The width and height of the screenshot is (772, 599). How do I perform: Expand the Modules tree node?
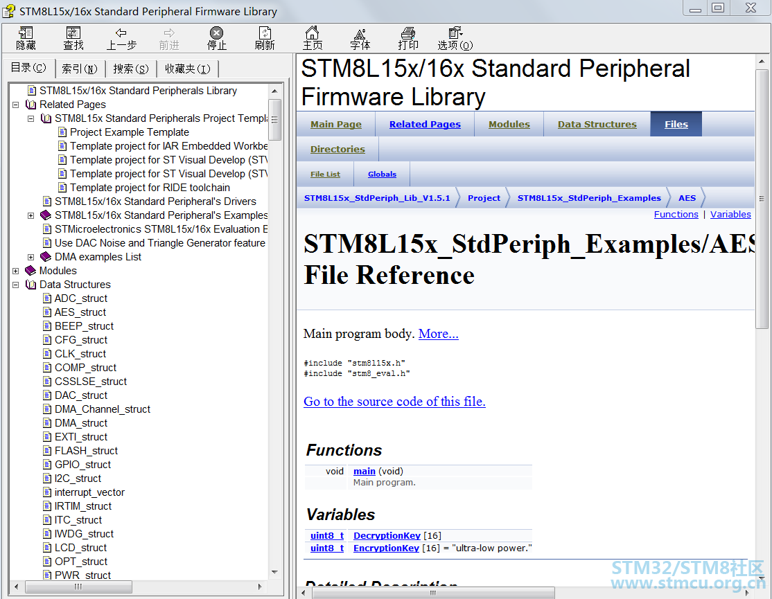(x=16, y=271)
